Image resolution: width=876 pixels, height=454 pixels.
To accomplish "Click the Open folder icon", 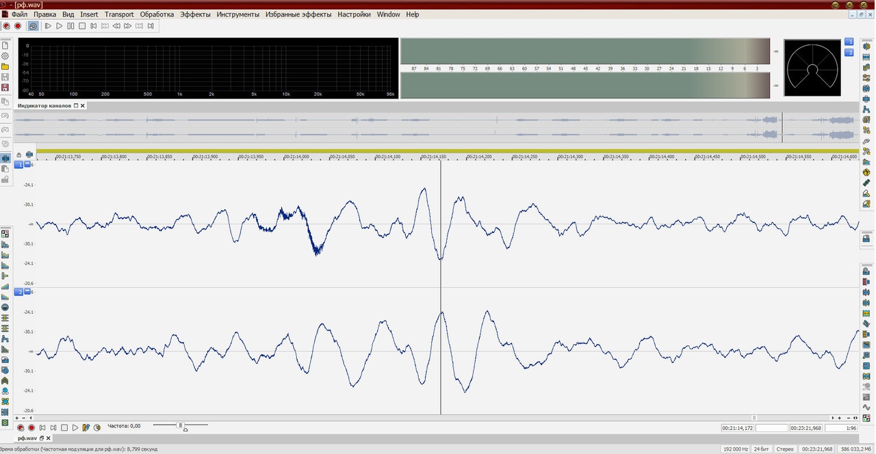I will pos(5,67).
